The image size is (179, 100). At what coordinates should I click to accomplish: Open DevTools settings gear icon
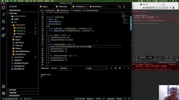171,57
